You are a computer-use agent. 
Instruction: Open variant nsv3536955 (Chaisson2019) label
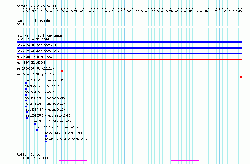[x=57, y=127]
